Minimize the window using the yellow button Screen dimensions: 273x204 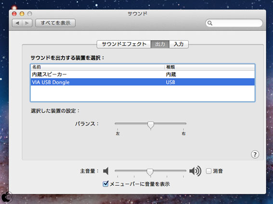point(22,14)
